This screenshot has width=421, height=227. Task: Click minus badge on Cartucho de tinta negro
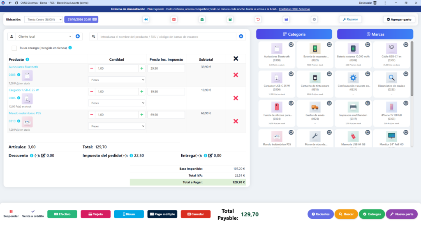point(329,74)
